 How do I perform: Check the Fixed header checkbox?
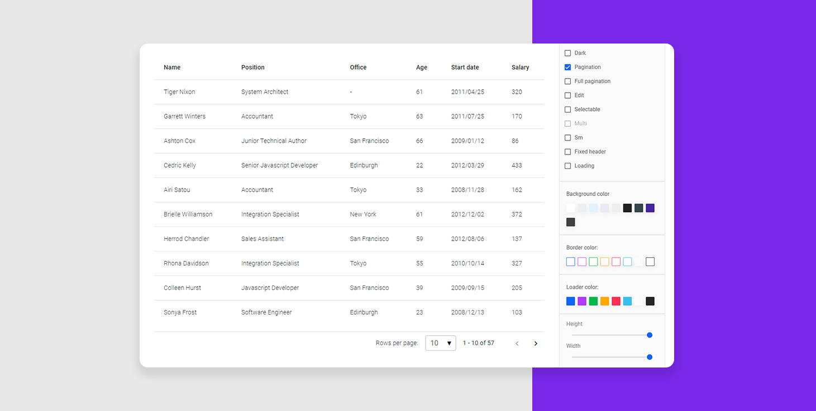coord(568,152)
